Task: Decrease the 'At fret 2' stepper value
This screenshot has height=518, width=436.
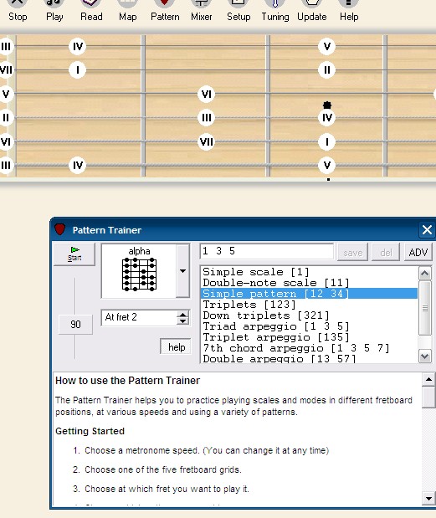Action: (x=182, y=321)
